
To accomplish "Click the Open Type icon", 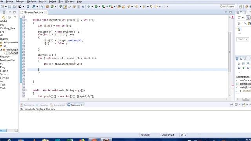I will click(x=119, y=7).
